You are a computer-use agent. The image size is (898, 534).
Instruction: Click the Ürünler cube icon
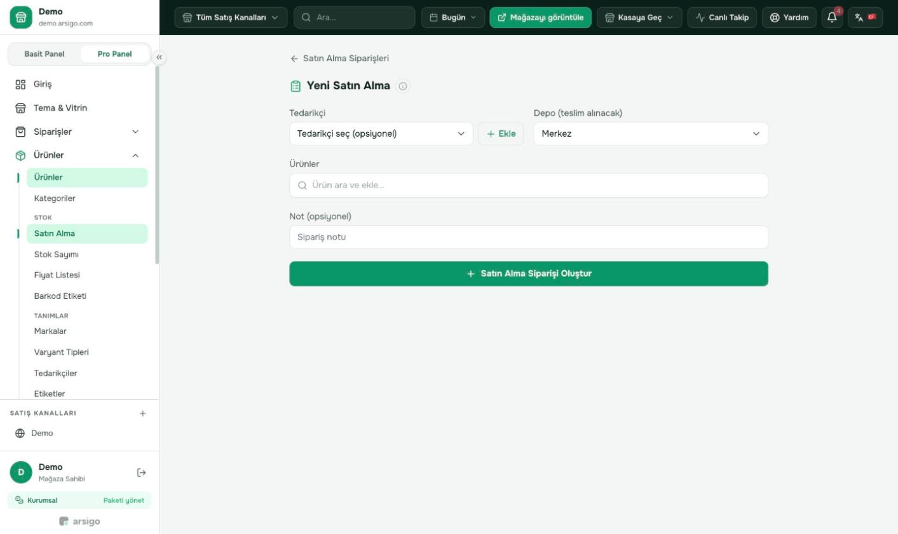coord(20,155)
